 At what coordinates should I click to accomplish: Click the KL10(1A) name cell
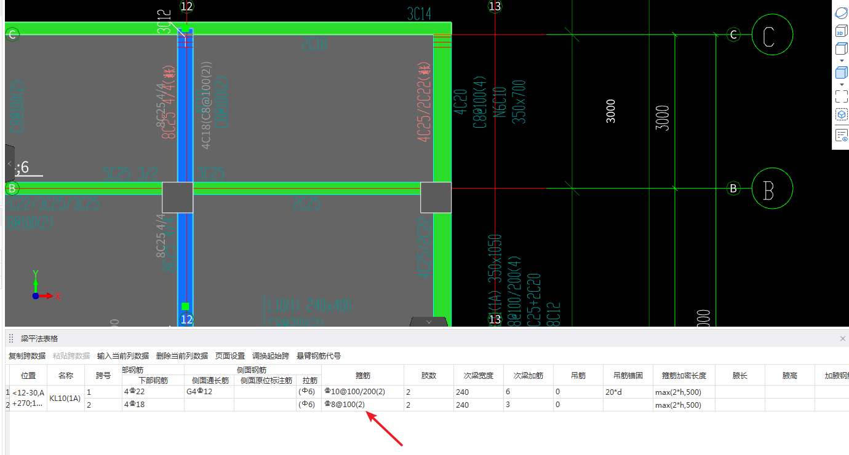point(66,399)
